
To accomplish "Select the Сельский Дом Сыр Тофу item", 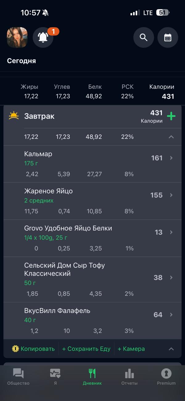I will point(64,269).
